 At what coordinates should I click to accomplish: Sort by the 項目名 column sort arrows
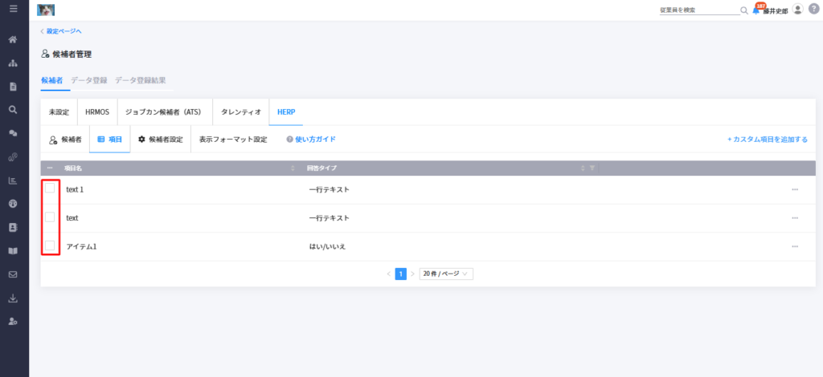pyautogui.click(x=293, y=168)
